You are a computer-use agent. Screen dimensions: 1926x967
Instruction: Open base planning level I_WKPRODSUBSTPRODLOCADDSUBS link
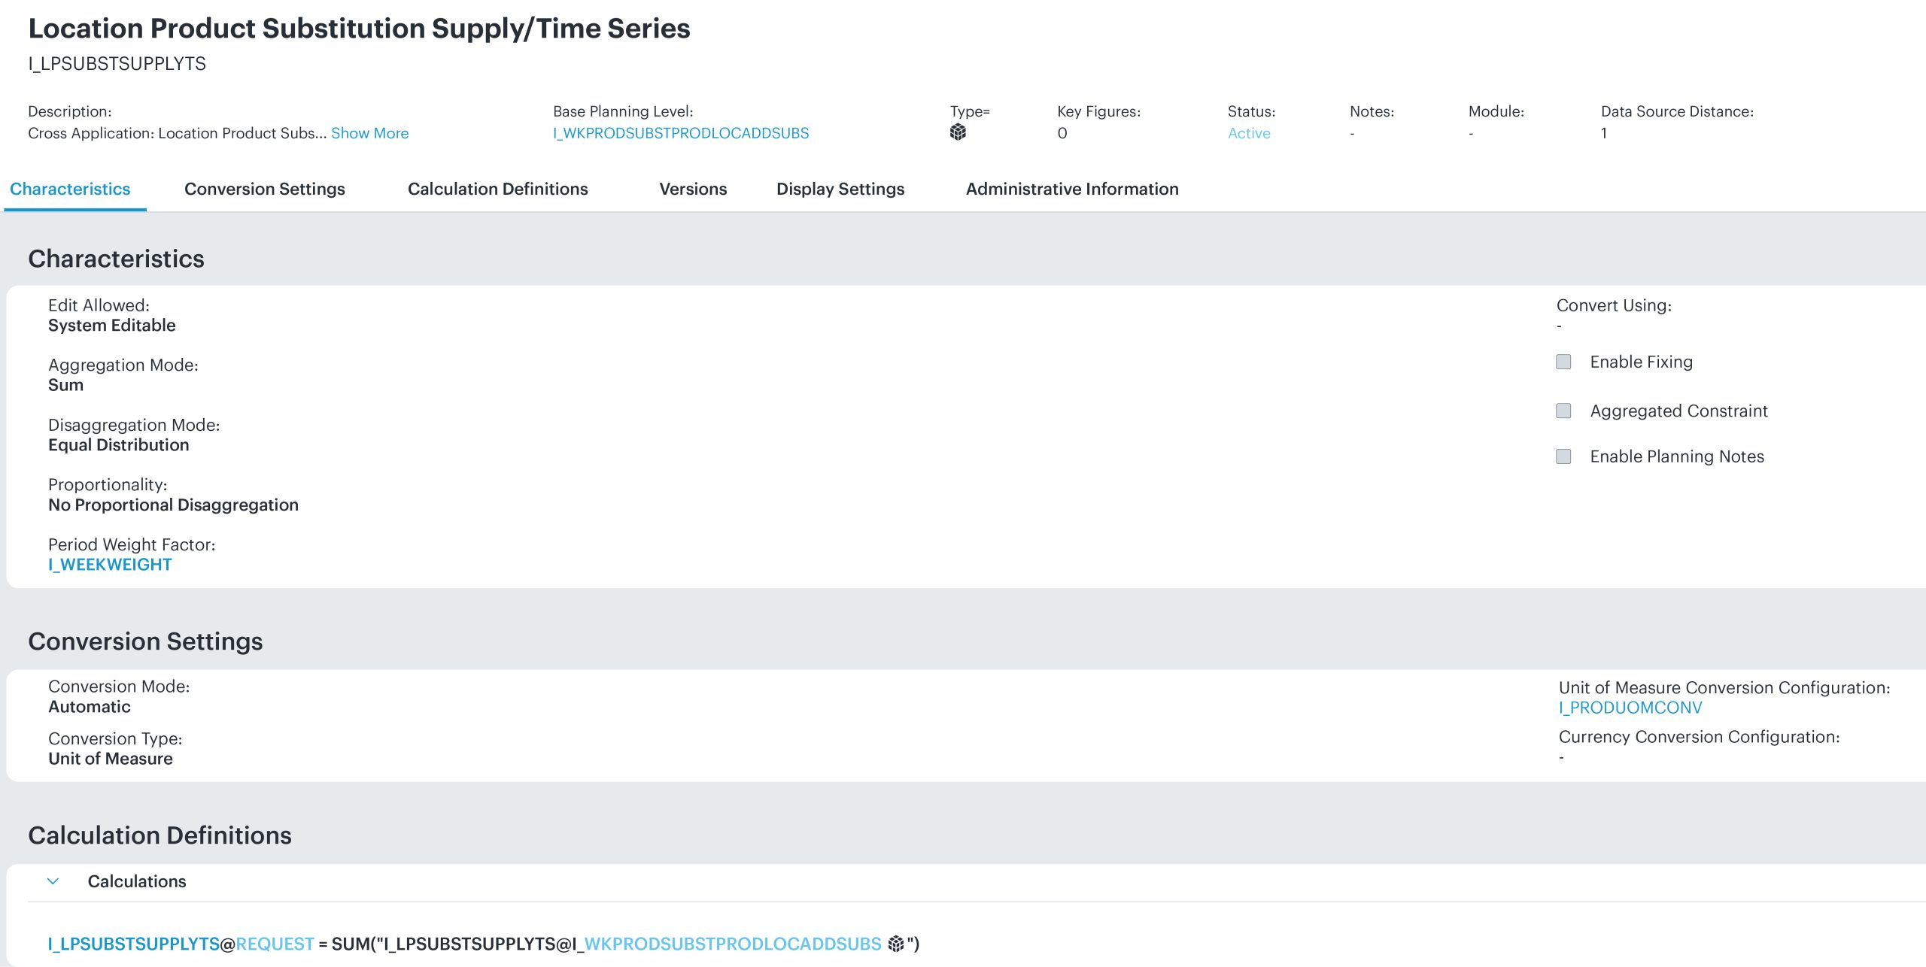tap(680, 133)
